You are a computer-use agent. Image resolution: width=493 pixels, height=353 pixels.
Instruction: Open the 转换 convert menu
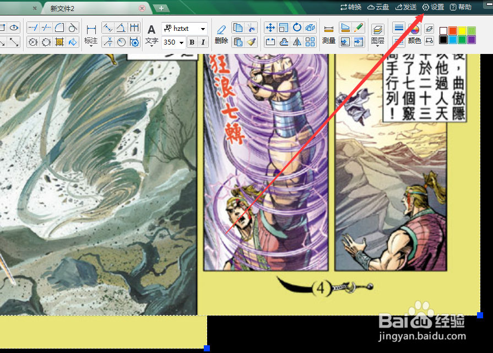coord(351,7)
